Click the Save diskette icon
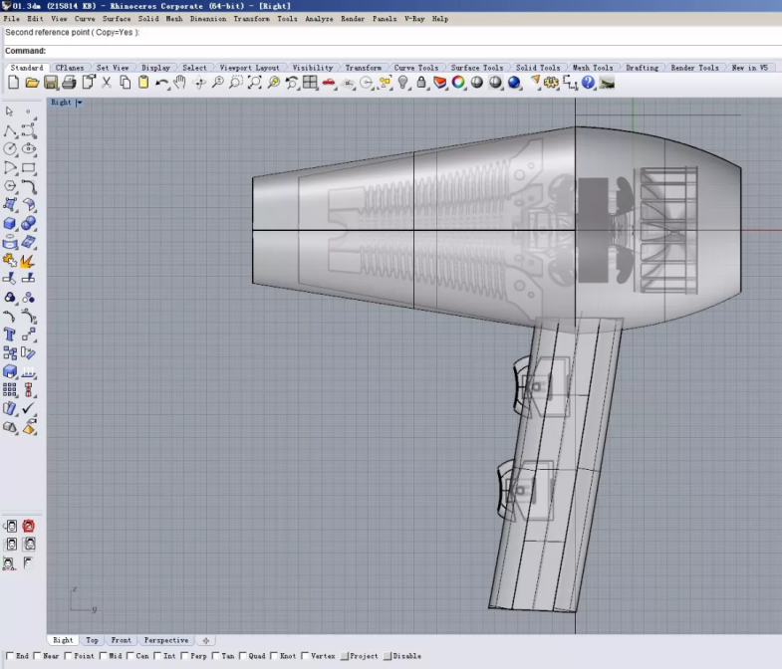Image resolution: width=782 pixels, height=669 pixels. coord(51,83)
